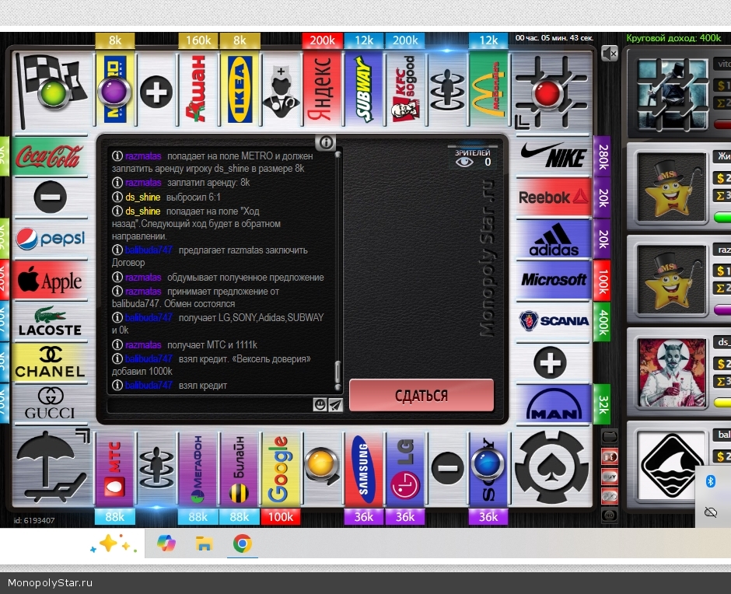Select the jail corner with red token

pyautogui.click(x=551, y=91)
